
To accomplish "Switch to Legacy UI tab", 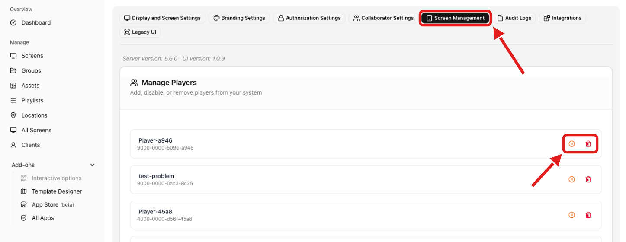I will coord(140,32).
